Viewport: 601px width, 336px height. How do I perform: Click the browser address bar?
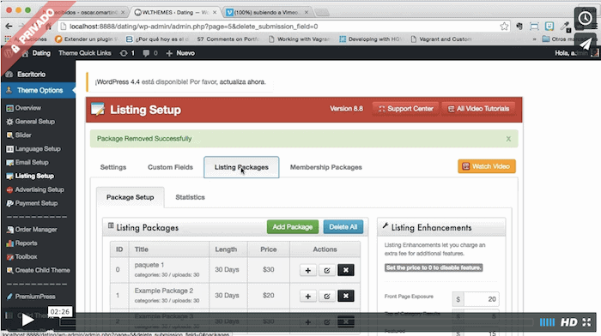point(283,27)
